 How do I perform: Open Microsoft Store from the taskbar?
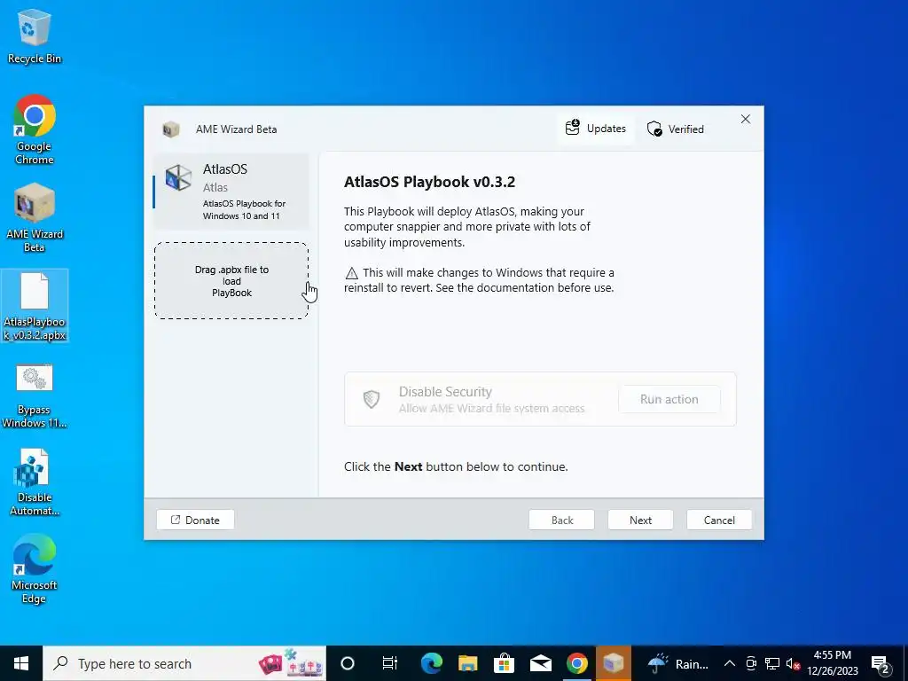505,663
